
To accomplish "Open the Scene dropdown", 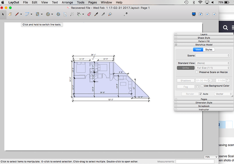I will pos(213,55).
